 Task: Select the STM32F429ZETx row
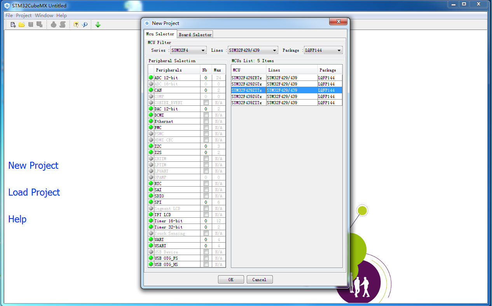coord(287,78)
